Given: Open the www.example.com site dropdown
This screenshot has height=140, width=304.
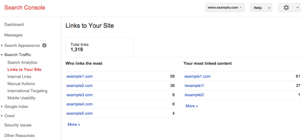Looking at the screenshot, I should point(225,8).
